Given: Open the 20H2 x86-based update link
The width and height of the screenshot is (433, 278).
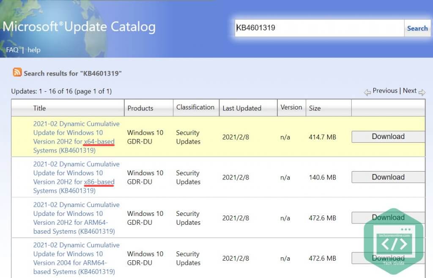Looking at the screenshot, I should [76, 177].
